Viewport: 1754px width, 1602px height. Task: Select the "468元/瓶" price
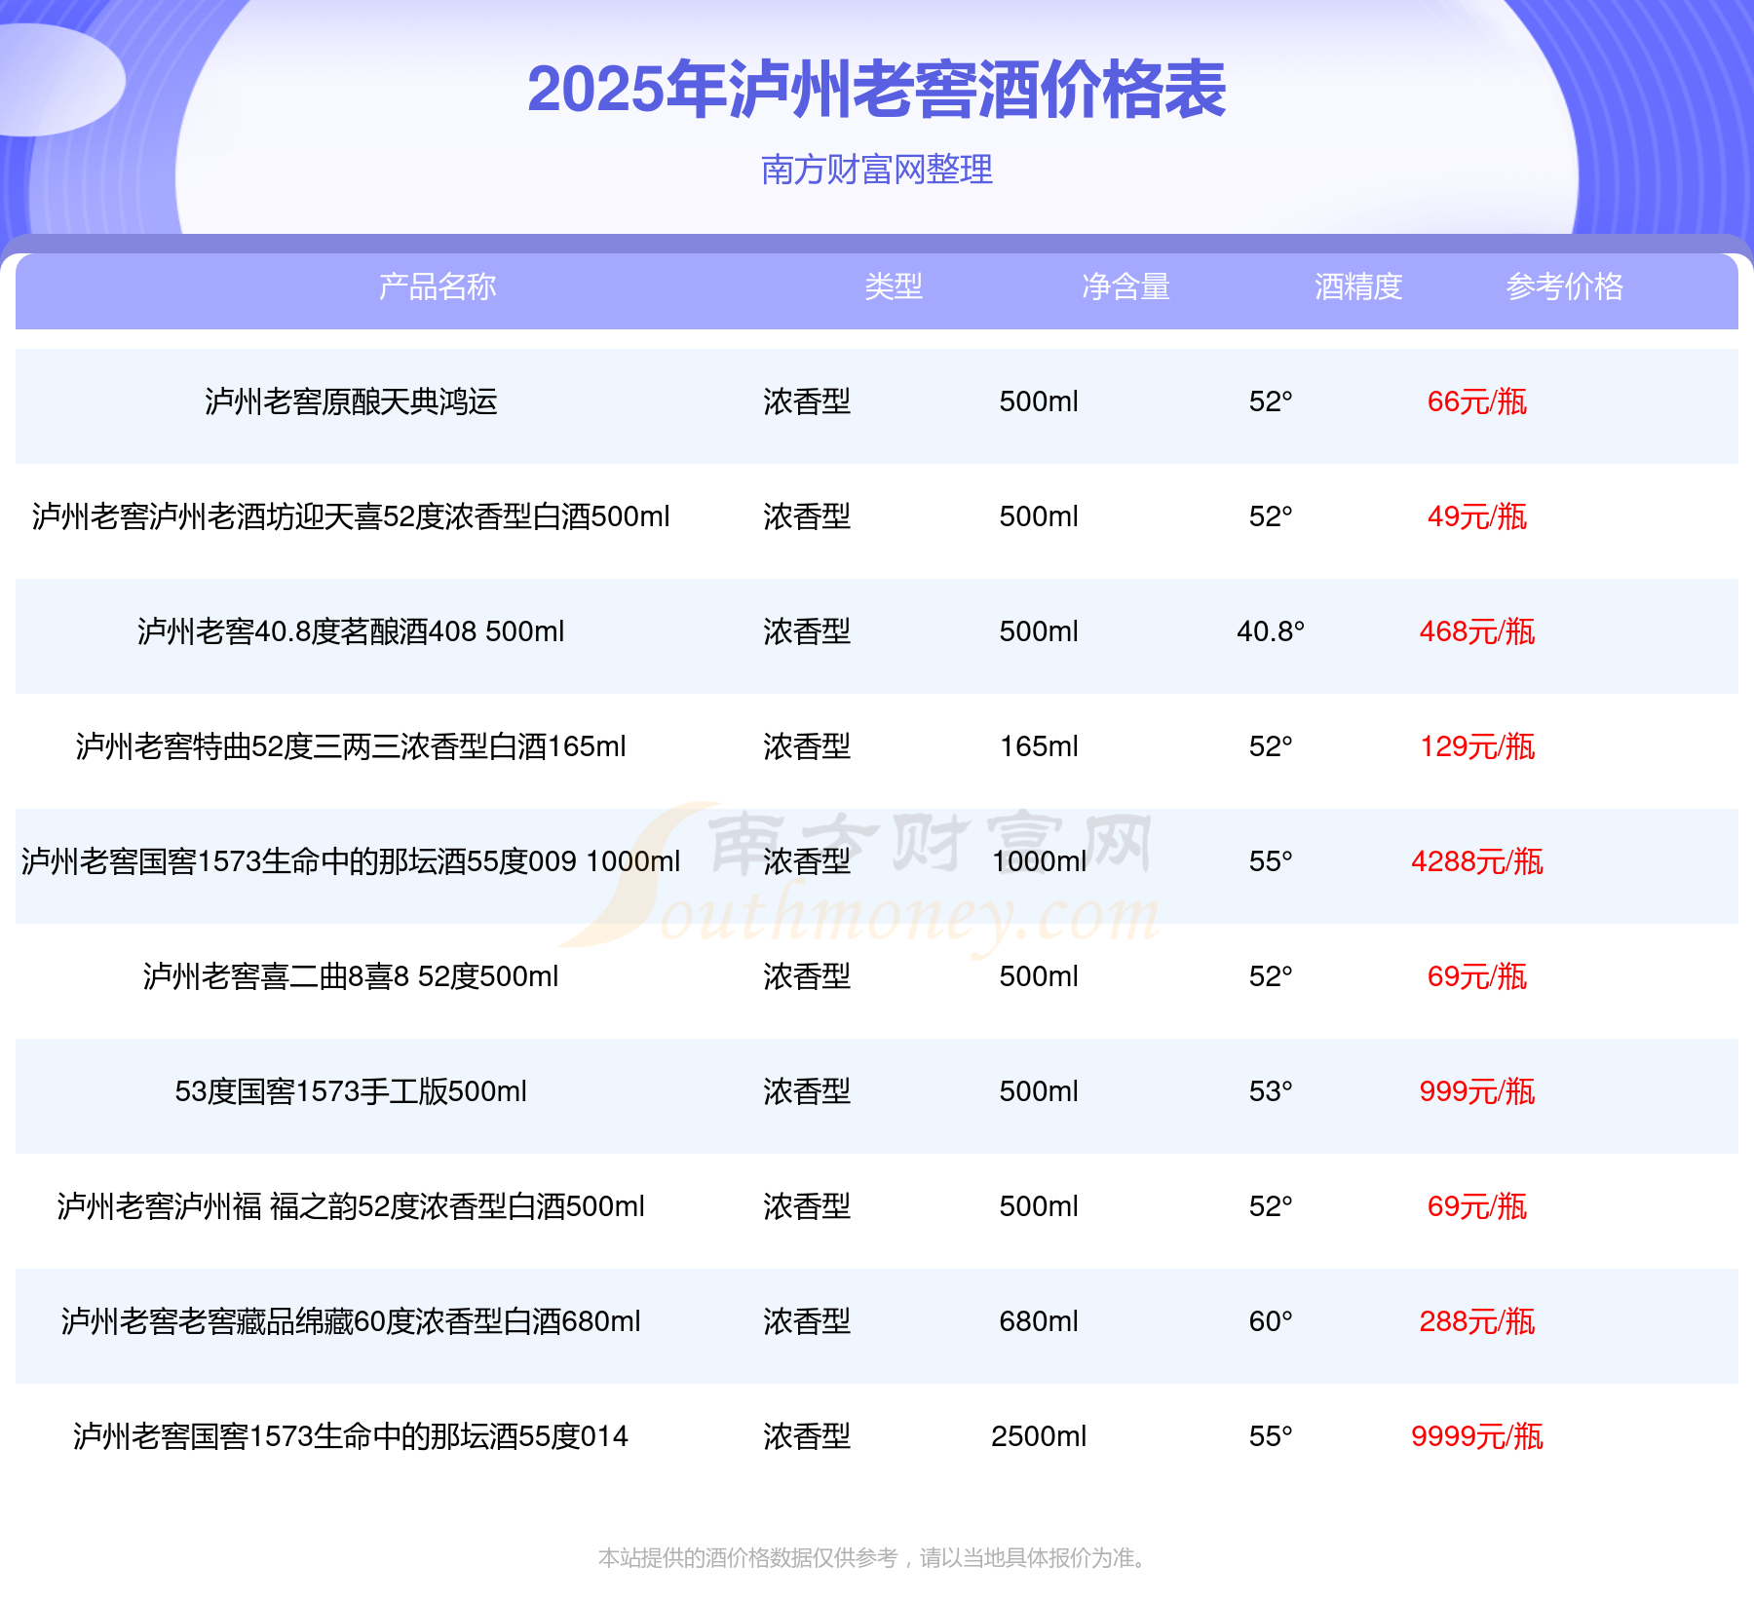(x=1477, y=631)
